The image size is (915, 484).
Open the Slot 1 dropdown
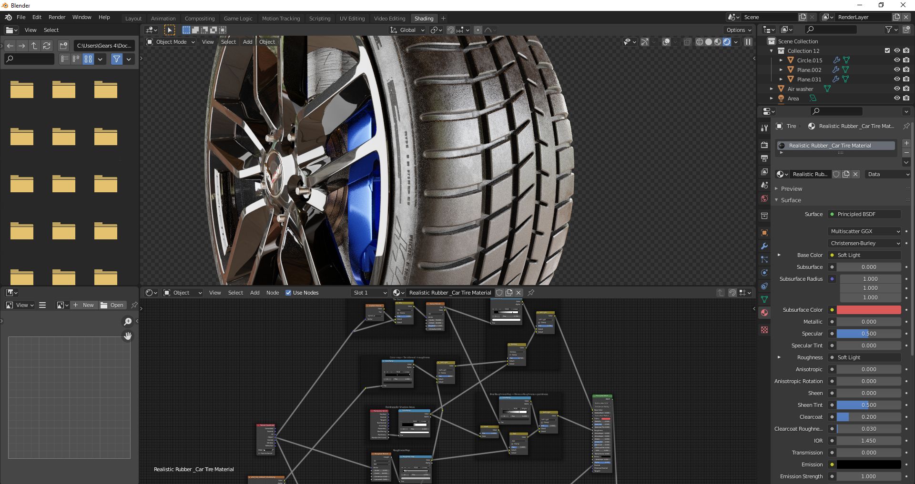point(369,293)
